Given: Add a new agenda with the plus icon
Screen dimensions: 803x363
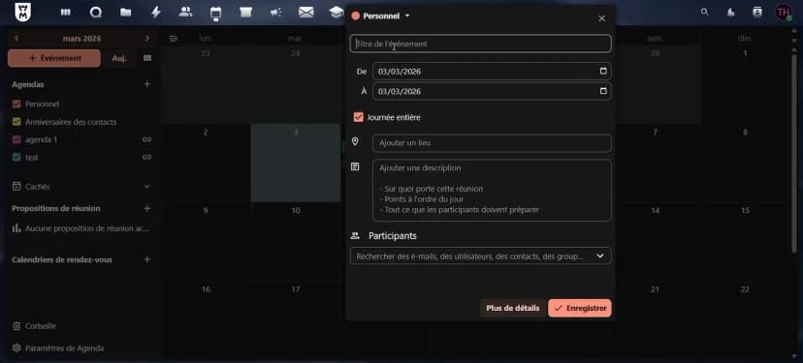Looking at the screenshot, I should (x=147, y=84).
